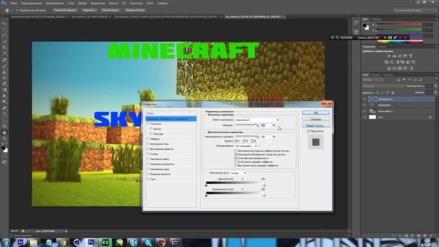Open the Просвечивание dropdown

[246, 146]
